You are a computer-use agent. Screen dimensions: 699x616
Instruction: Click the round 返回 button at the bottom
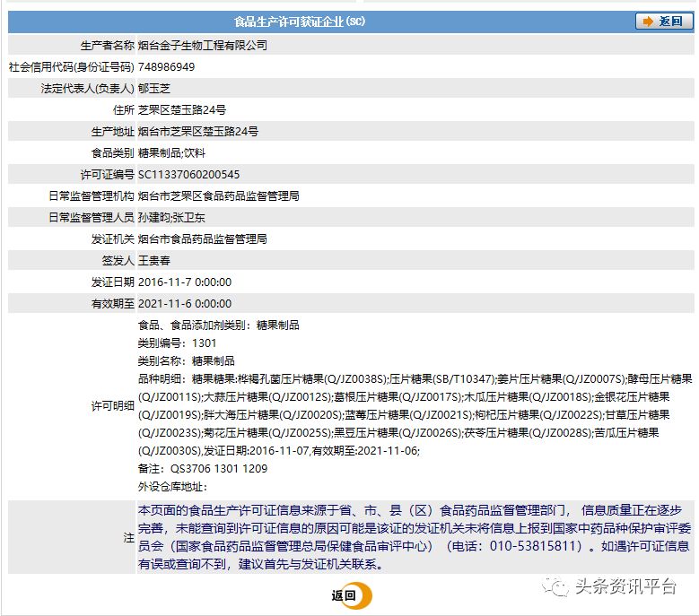coord(351,595)
